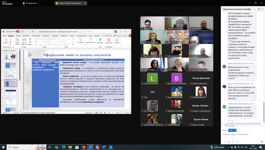Toggle the AutoSave switch in PowerPoint
This screenshot has width=265, height=150.
click(18, 31)
